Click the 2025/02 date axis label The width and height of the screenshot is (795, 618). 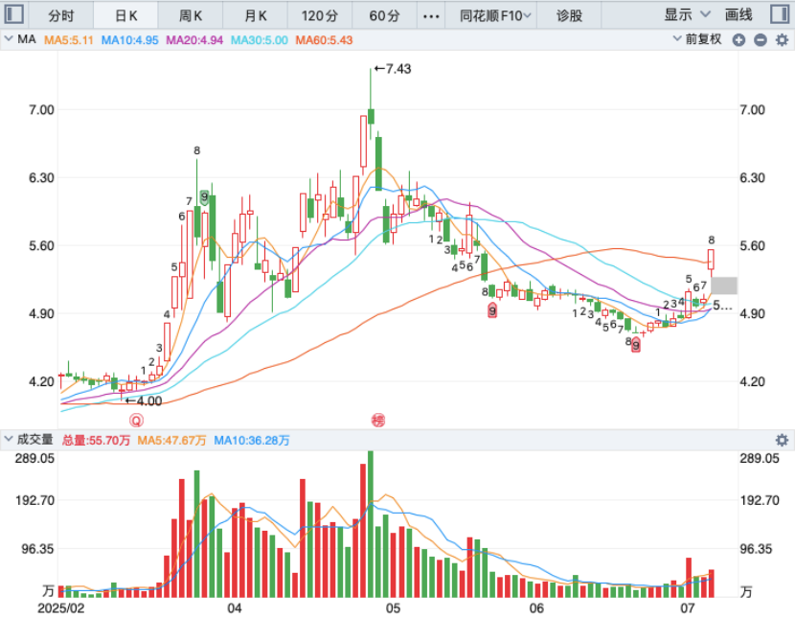point(61,607)
